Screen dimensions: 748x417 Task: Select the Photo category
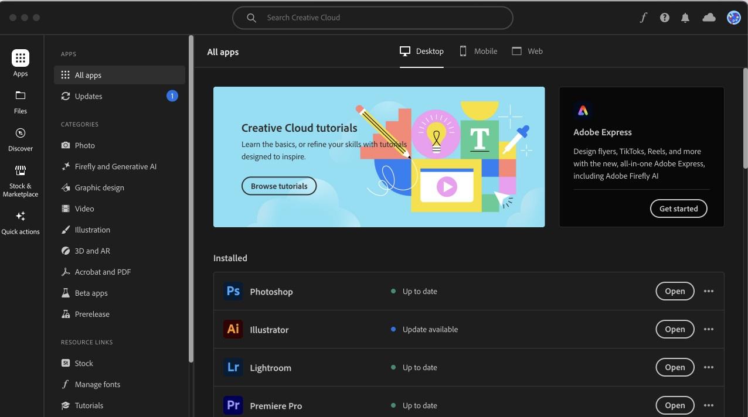tap(120, 145)
